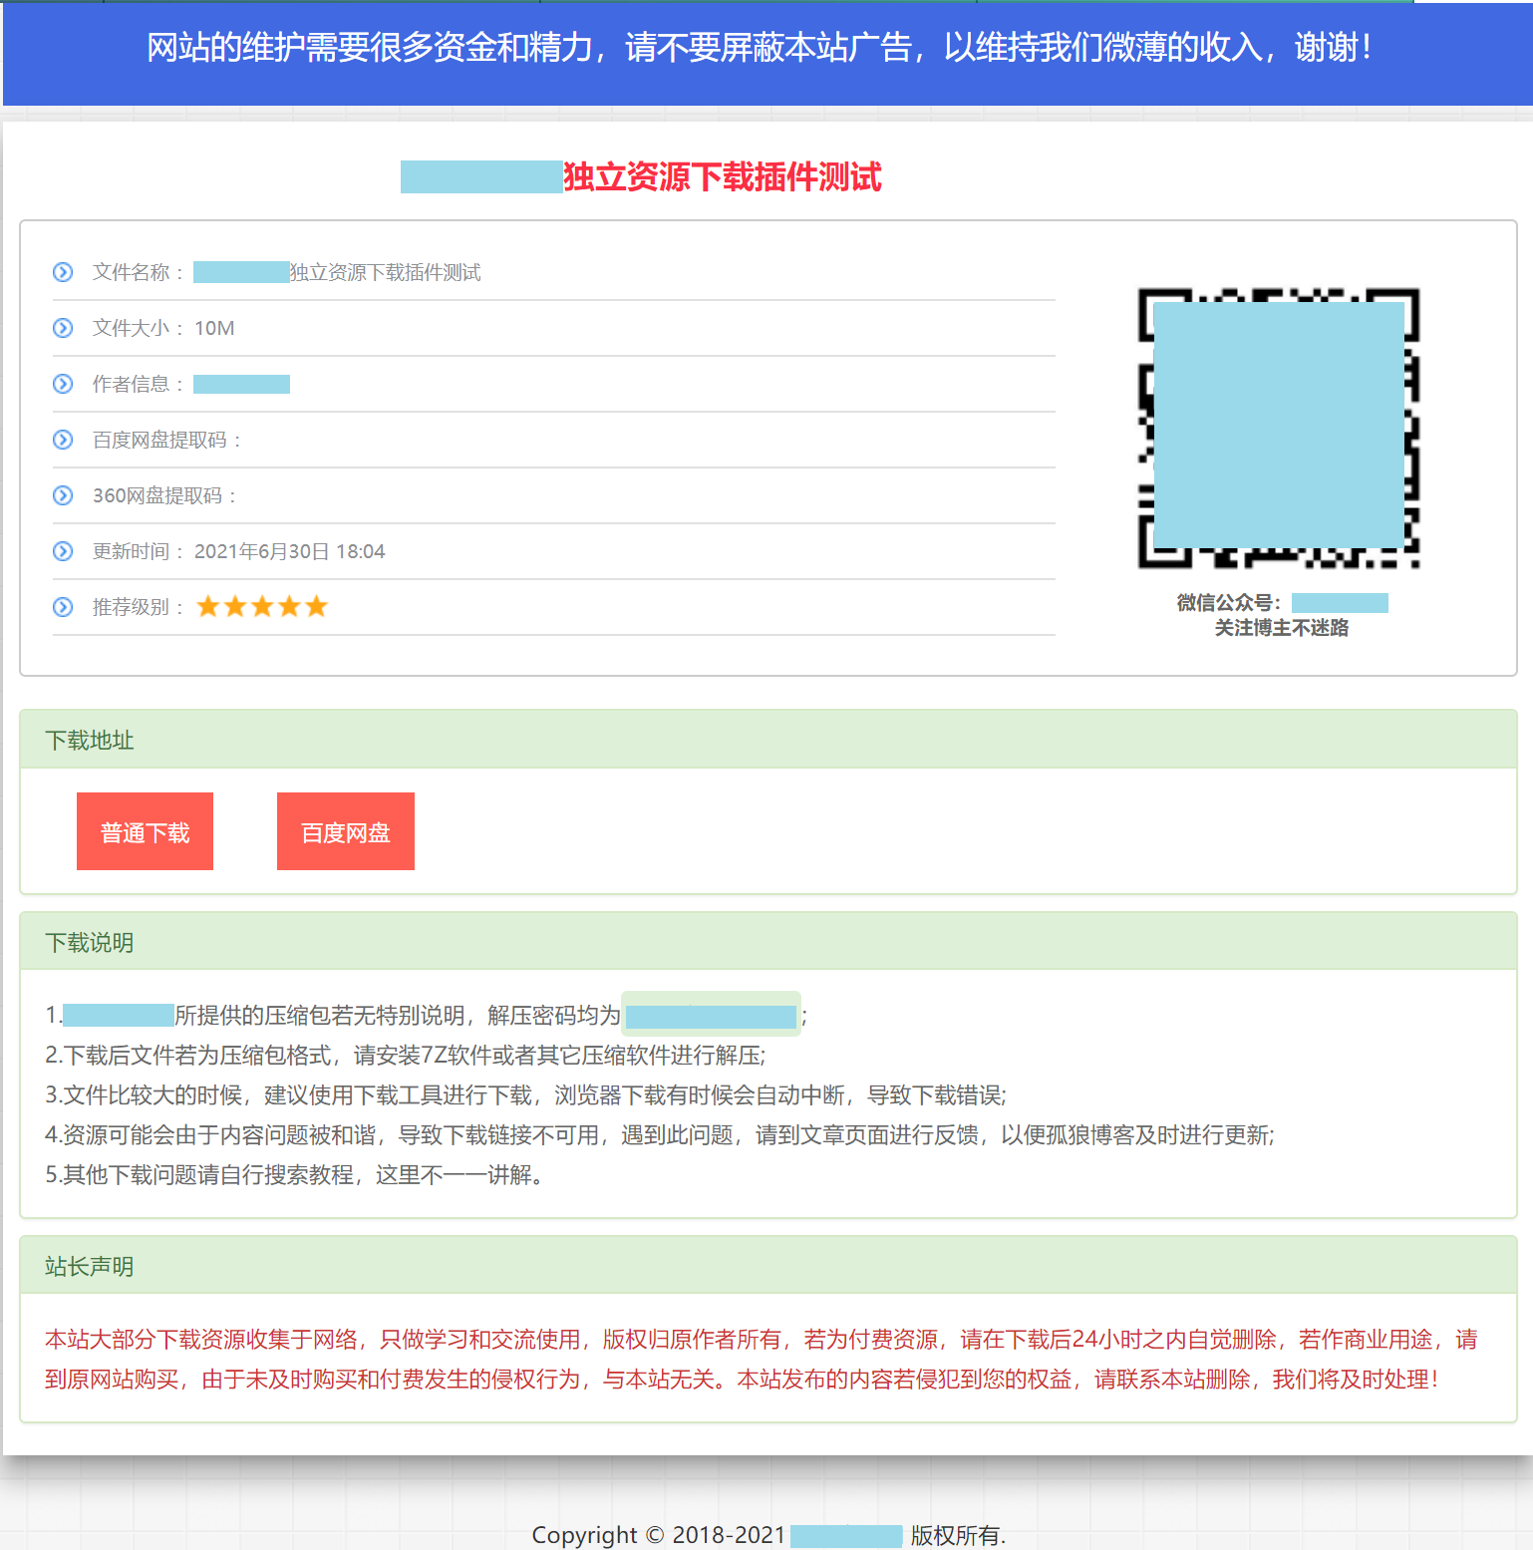Click the arrow icon beside 推荐级别
The image size is (1533, 1550).
coord(63,607)
